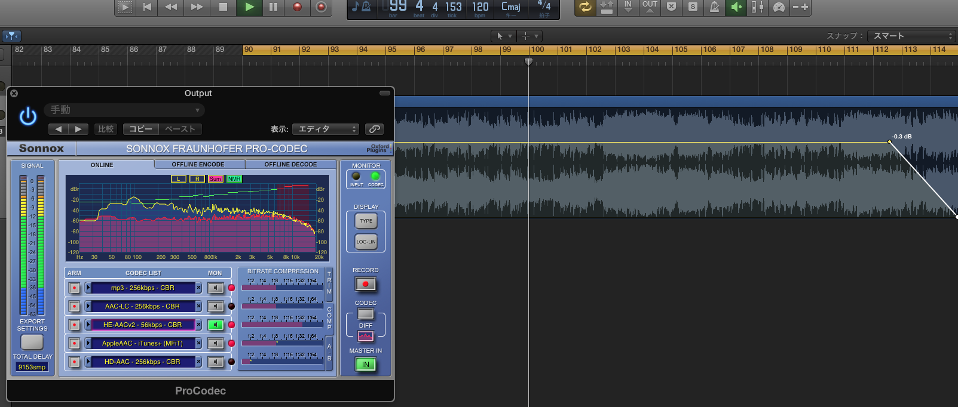Toggle the green speaker icon in the control bar
Screen dimensions: 958x407
coord(736,7)
